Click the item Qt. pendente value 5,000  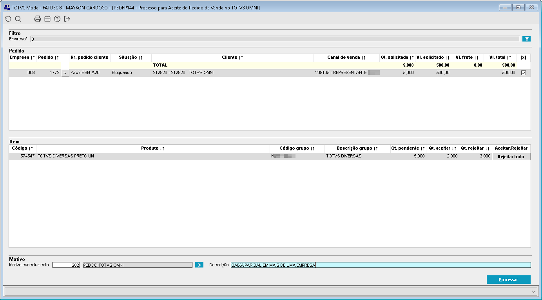point(408,156)
